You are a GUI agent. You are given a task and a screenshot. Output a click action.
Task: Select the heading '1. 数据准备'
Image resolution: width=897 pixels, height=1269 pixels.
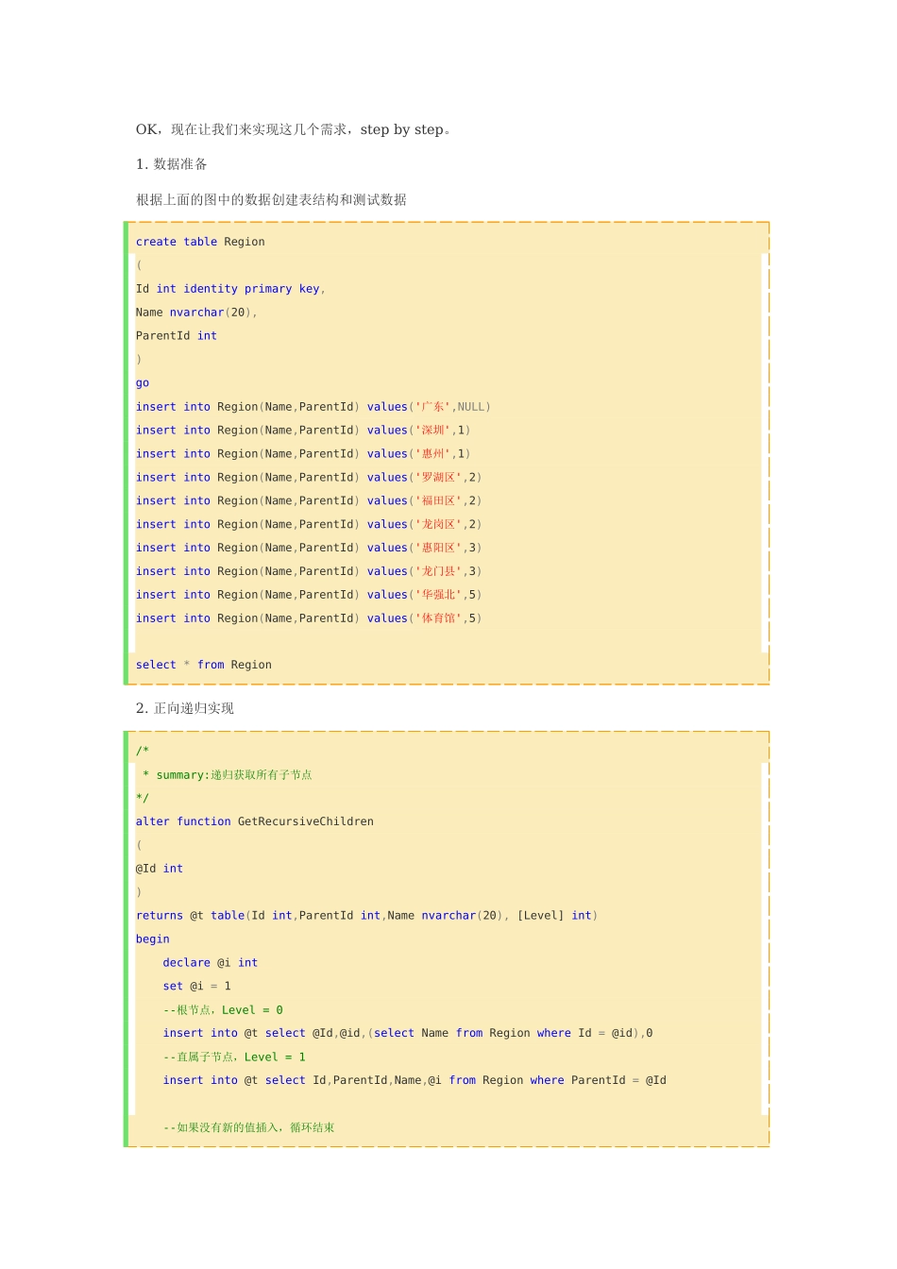[172, 164]
